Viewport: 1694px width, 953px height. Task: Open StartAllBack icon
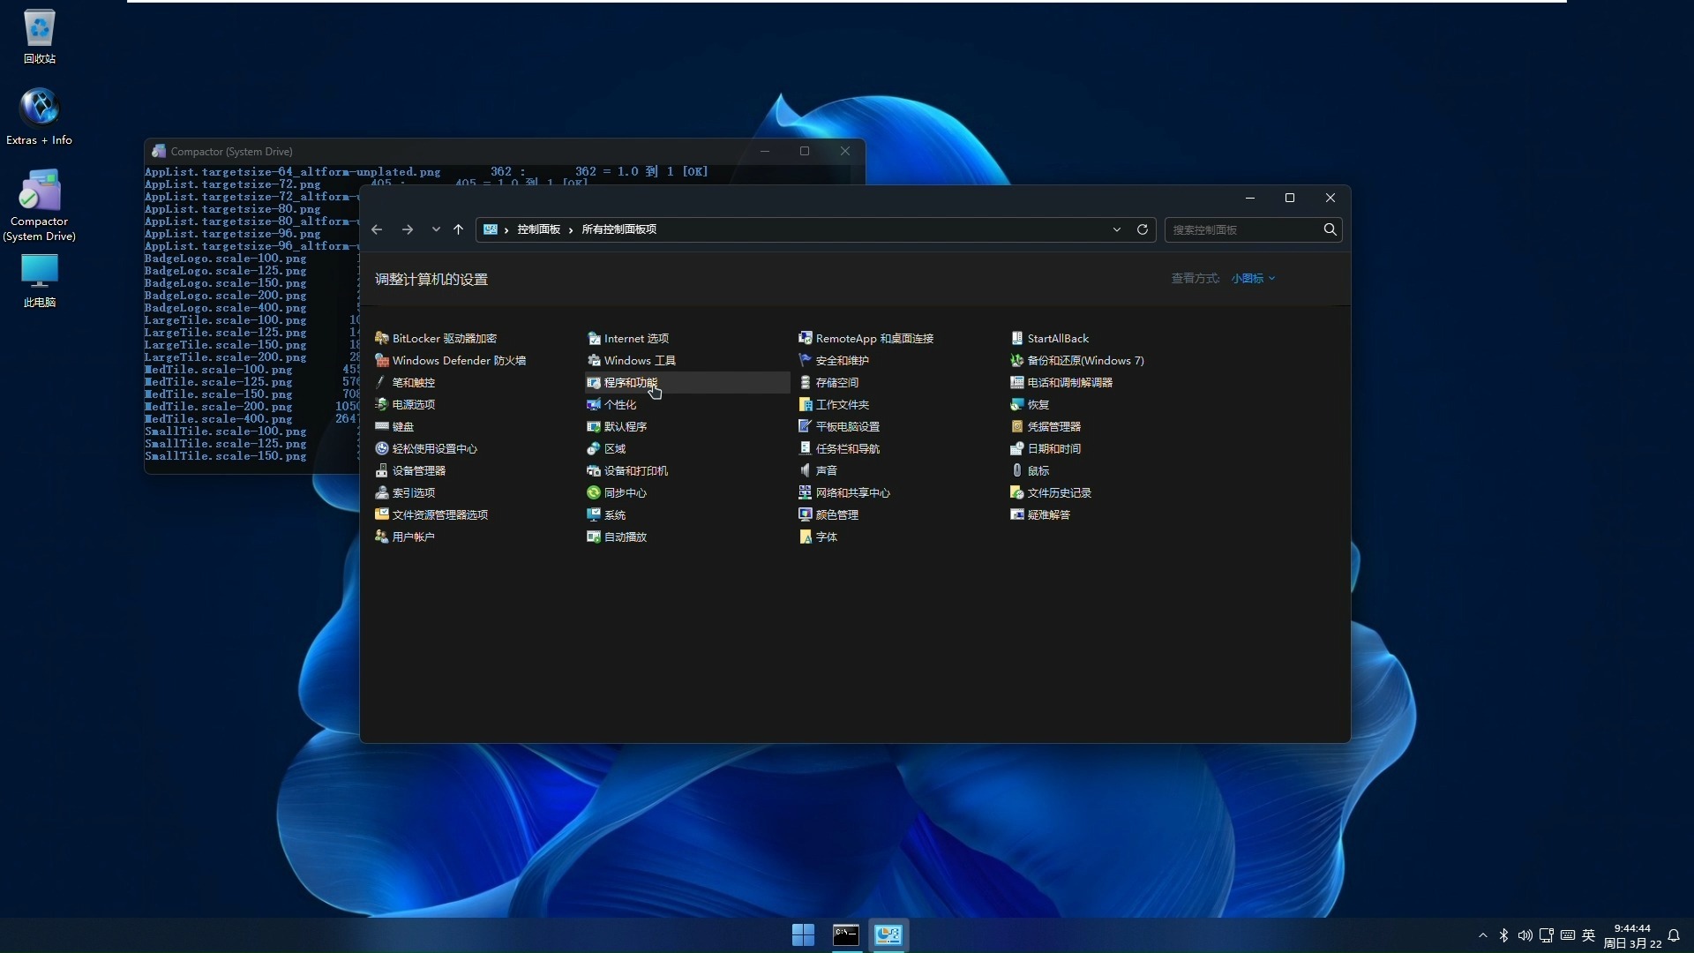pyautogui.click(x=1017, y=339)
